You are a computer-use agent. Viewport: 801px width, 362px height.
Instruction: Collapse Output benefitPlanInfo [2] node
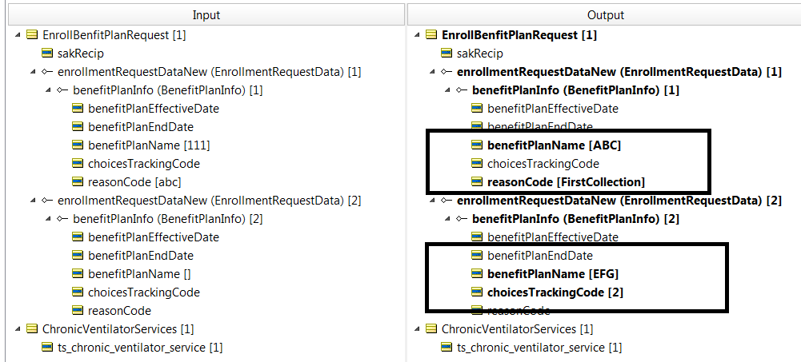point(448,219)
